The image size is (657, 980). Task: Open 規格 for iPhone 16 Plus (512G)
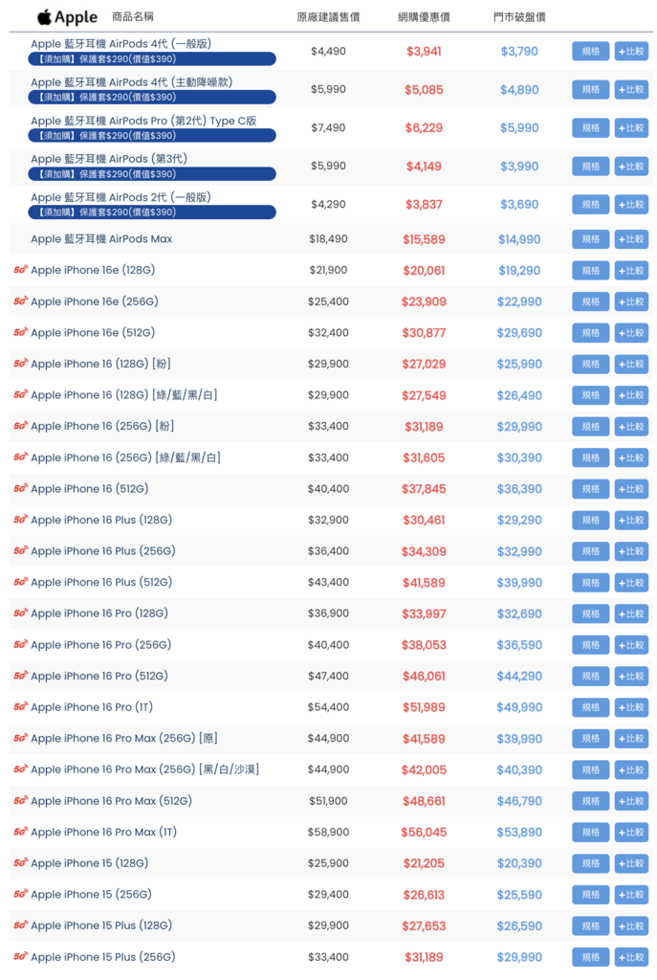click(590, 583)
